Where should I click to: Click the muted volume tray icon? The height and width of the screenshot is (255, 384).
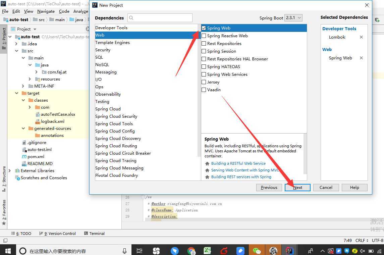[x=363, y=251]
